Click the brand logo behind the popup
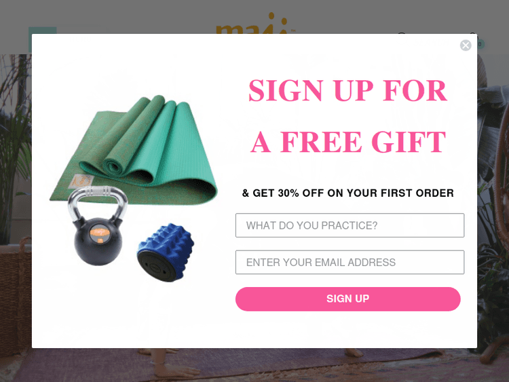Image resolution: width=509 pixels, height=382 pixels. tap(255, 23)
